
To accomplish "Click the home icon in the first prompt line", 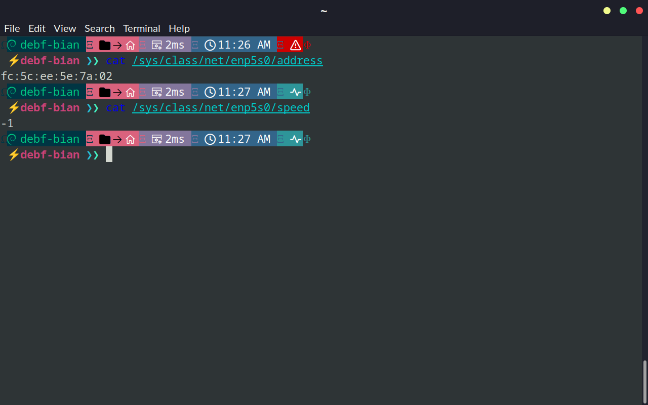I will point(130,45).
